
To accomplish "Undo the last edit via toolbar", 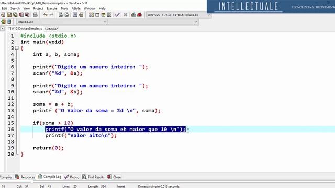I will [46, 15].
